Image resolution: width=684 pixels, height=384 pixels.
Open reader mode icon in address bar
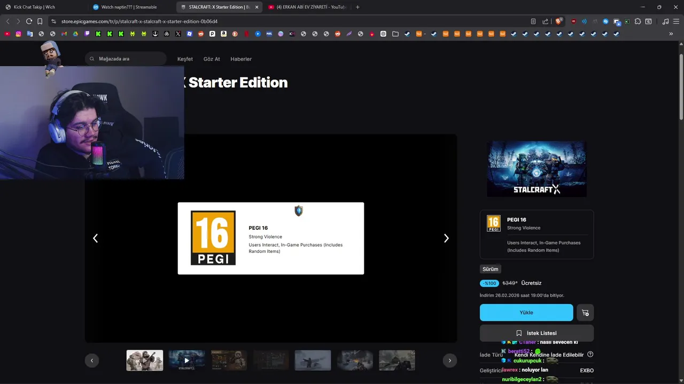[x=533, y=21]
